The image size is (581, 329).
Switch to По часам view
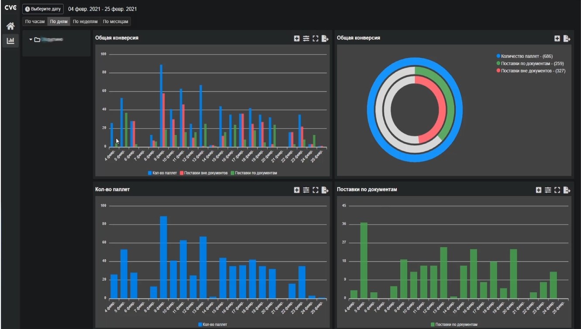pos(35,21)
